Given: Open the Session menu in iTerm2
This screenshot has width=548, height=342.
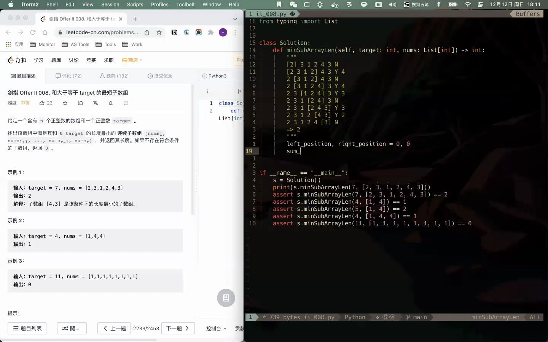Looking at the screenshot, I should tap(110, 5).
